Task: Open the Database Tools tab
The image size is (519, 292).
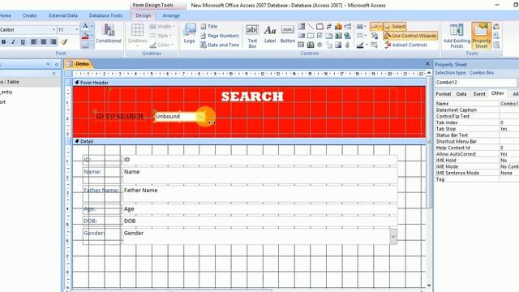Action: coord(105,15)
